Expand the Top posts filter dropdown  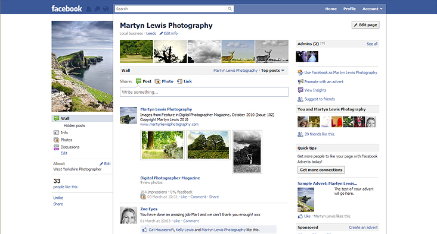click(272, 71)
